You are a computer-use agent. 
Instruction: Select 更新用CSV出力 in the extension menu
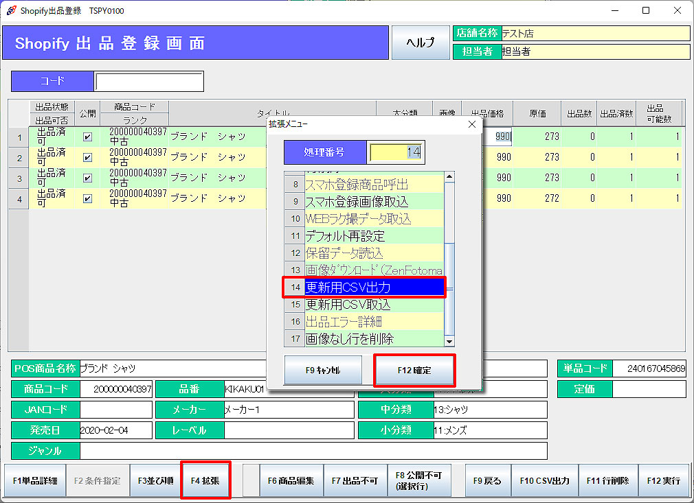click(x=374, y=288)
